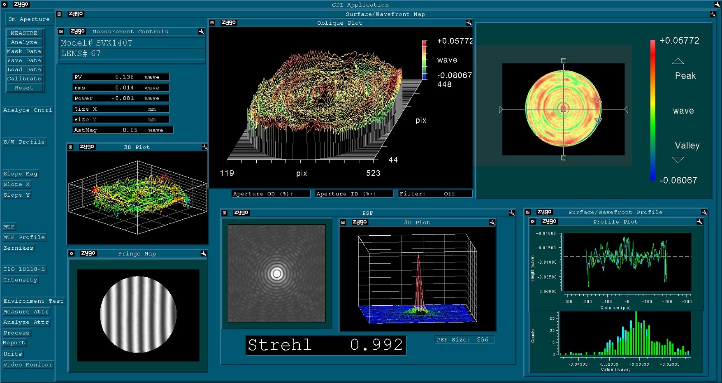Open window menu icon of Fringe Map
The width and height of the screenshot is (722, 383).
coord(72,254)
